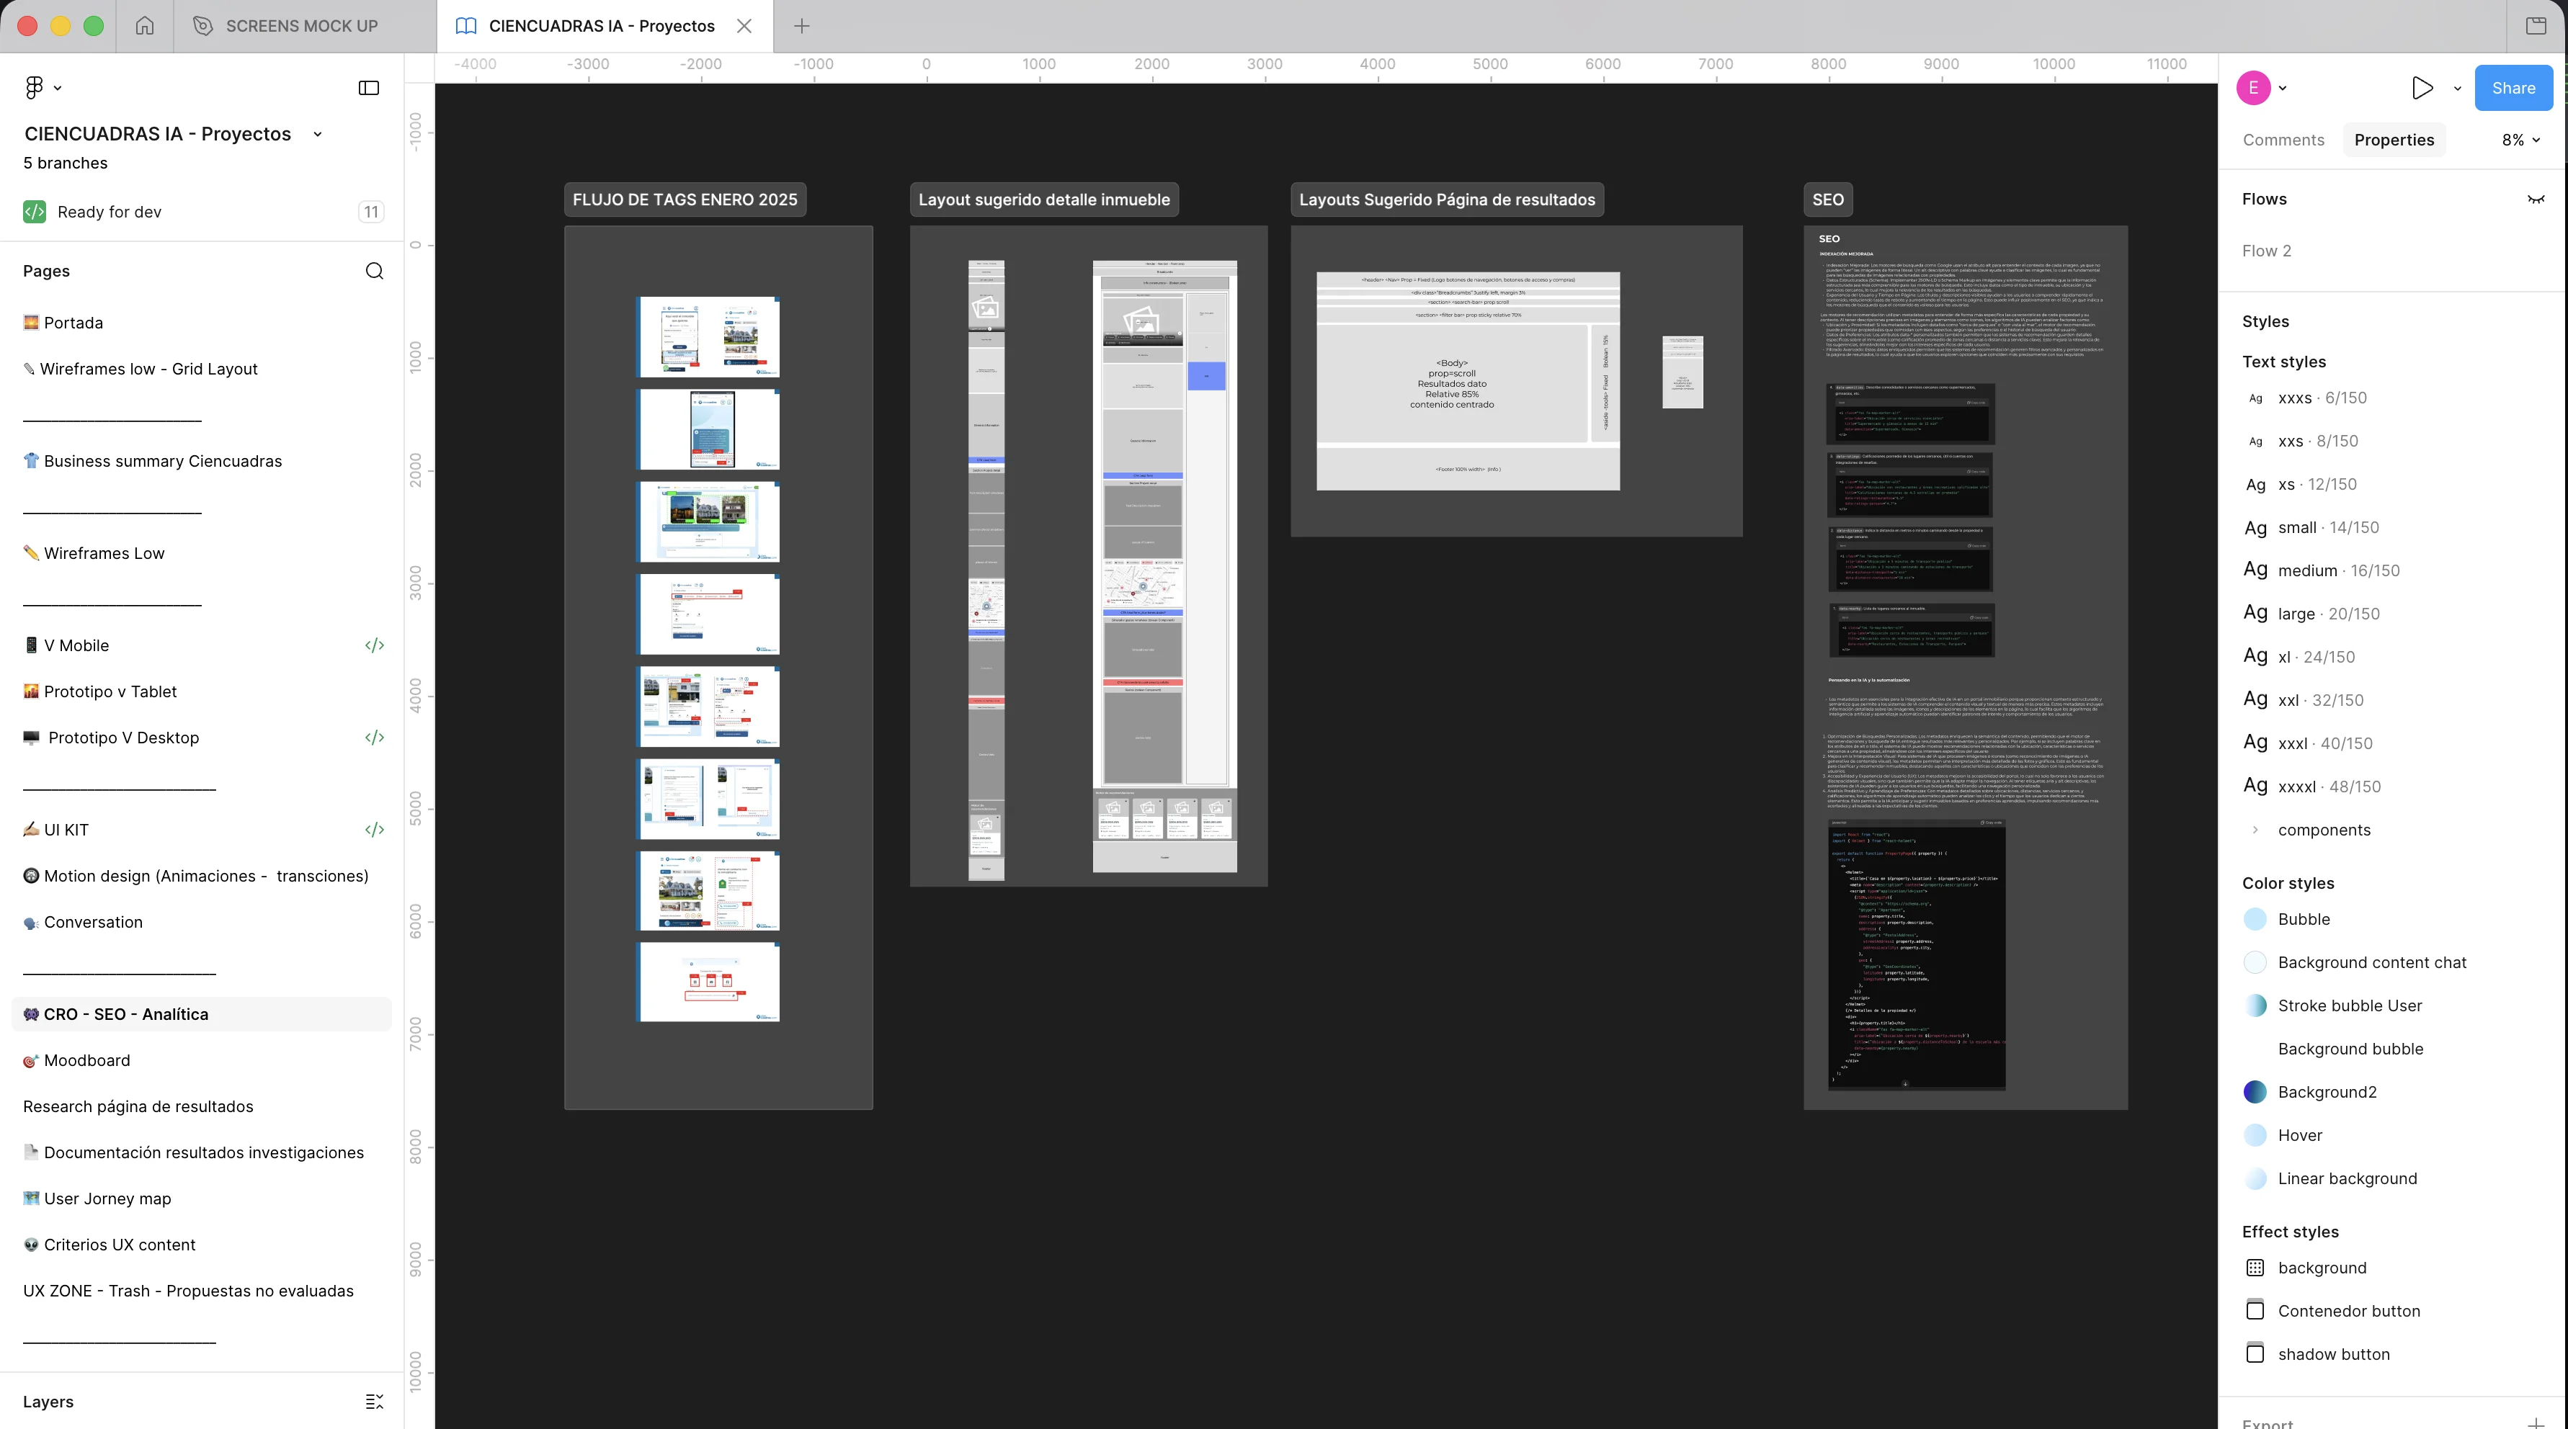Screen dimensions: 2568x1429
Task: Click the Hover color swatch
Action: (x=2255, y=1135)
